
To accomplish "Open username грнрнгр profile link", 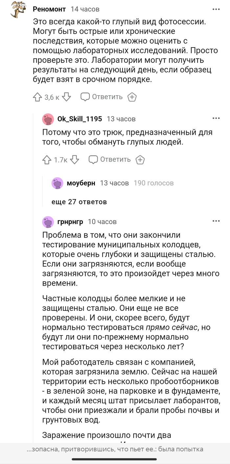I will point(70,222).
